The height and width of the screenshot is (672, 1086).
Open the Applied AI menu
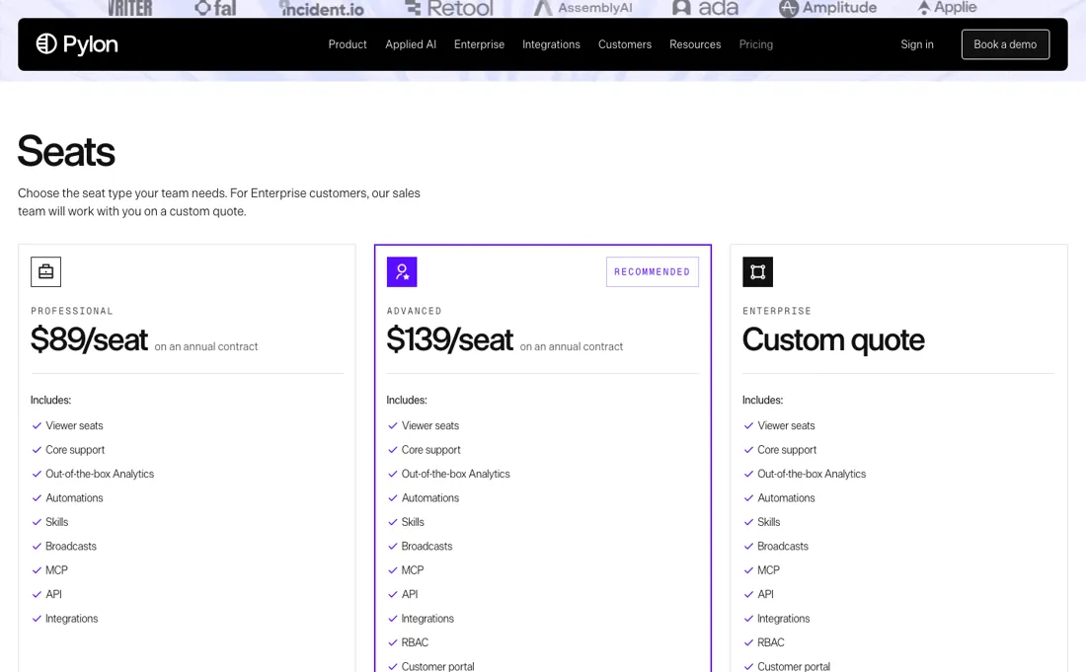pos(411,44)
